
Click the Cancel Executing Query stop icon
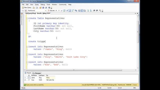coord(59,10)
